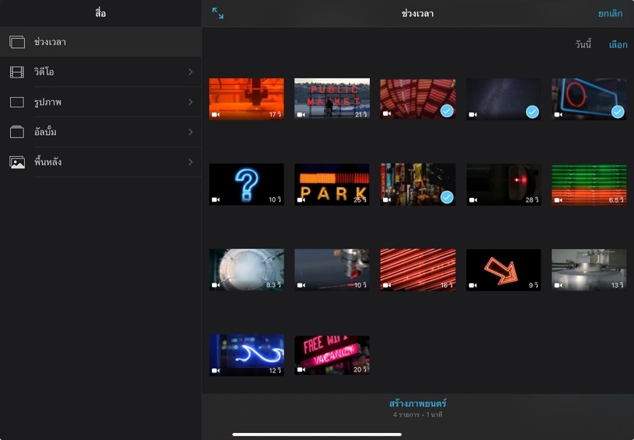The image size is (634, 440).
Task: Click camera icon on blue question mark clip
Action: [x=216, y=199]
